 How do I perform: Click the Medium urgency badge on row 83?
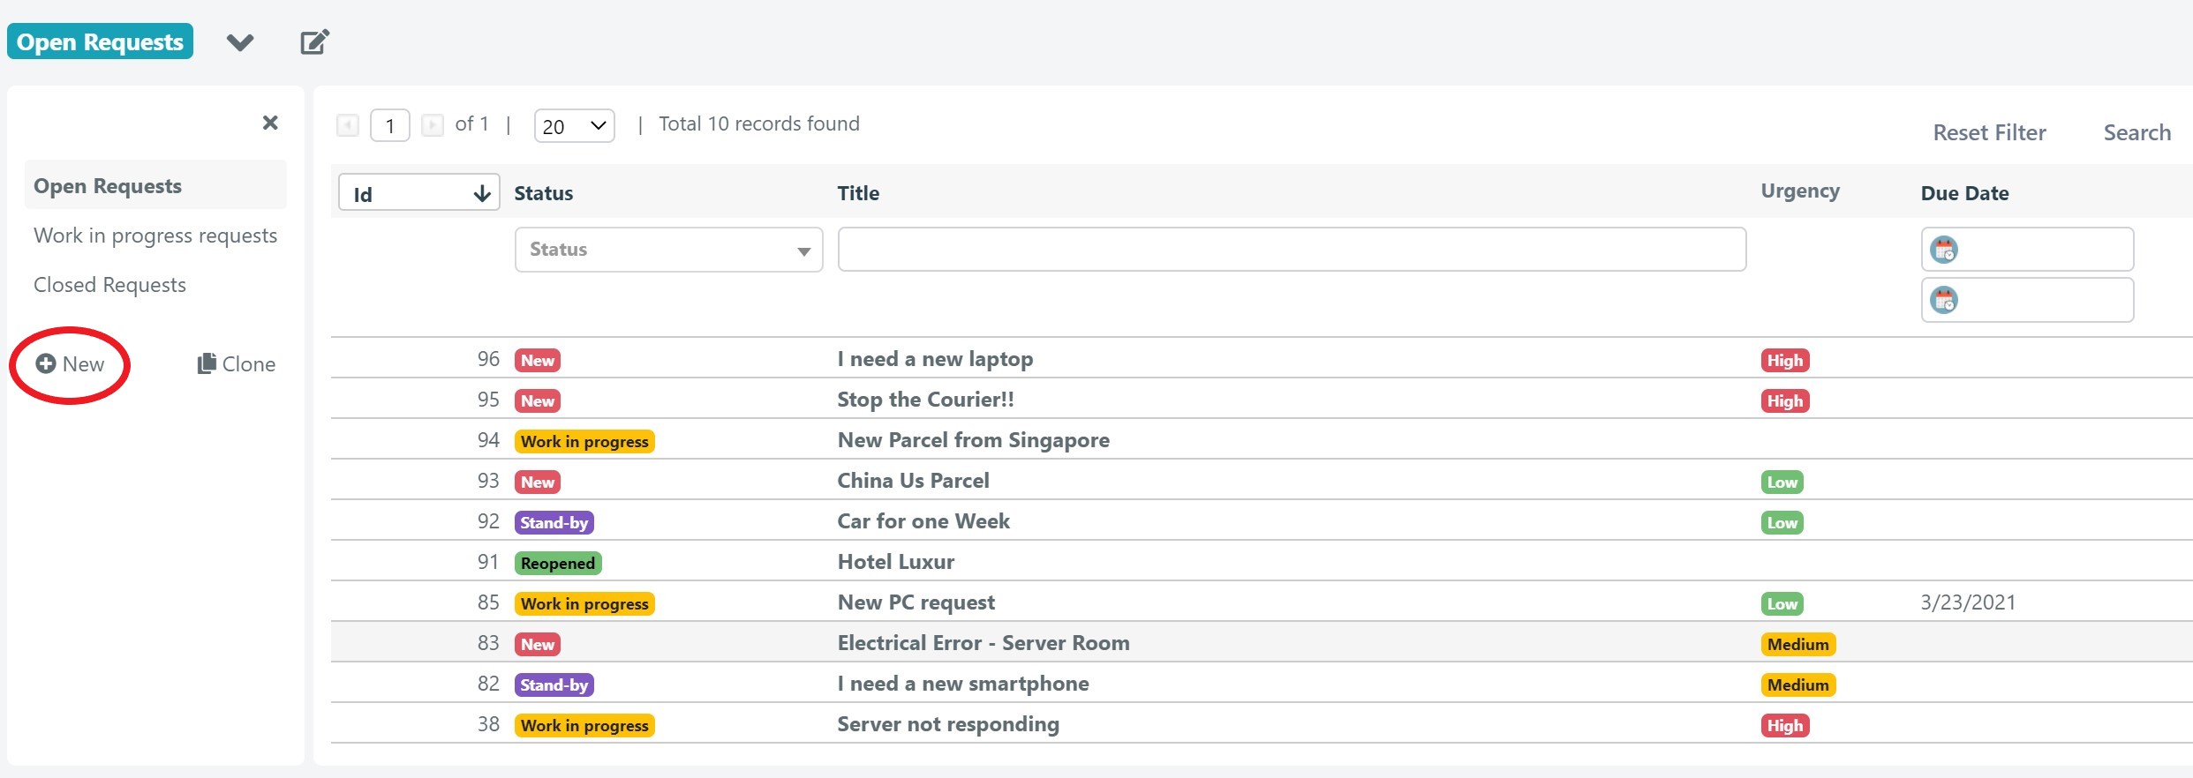[x=1798, y=644]
